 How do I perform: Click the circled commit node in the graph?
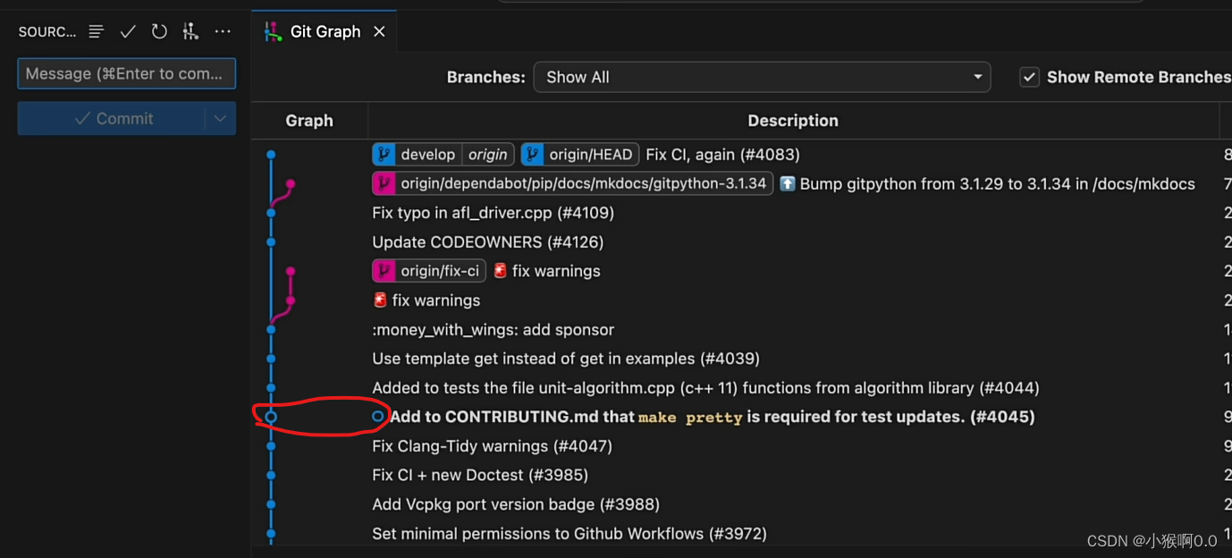click(271, 417)
